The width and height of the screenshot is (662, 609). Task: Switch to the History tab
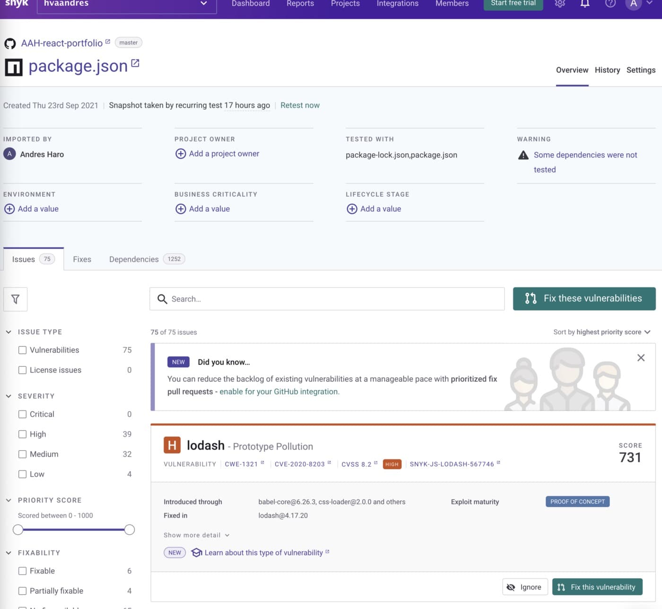607,70
